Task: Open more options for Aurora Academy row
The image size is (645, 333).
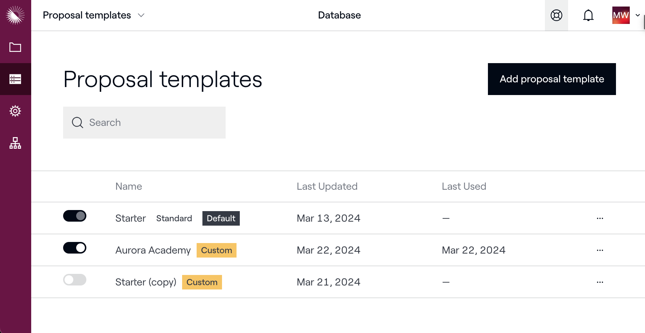Action: click(600, 250)
